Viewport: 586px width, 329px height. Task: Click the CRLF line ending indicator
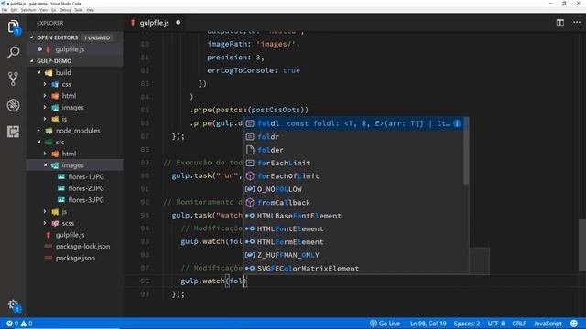(519, 324)
